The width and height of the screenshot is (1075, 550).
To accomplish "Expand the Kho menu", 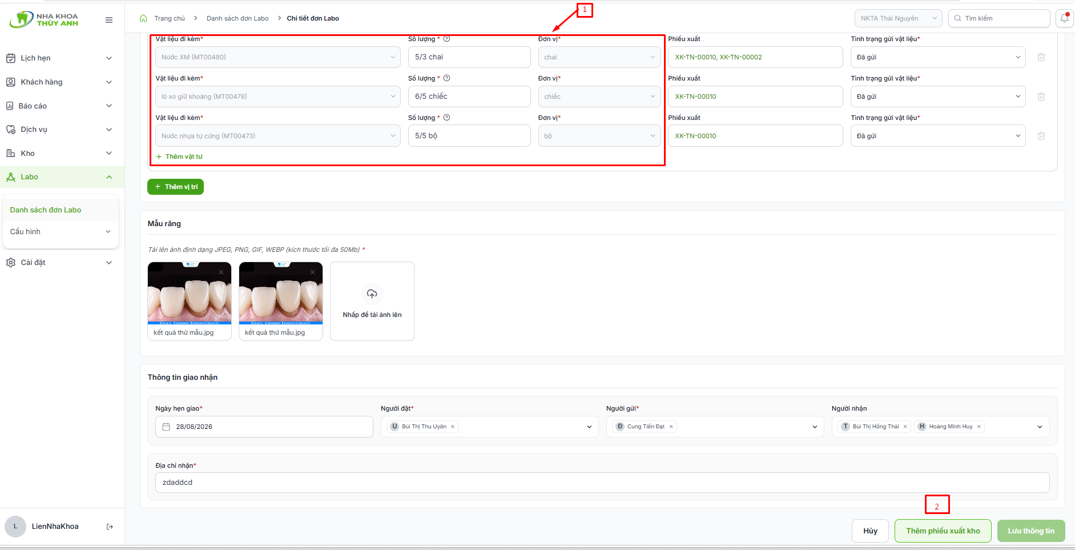I will pyautogui.click(x=62, y=153).
